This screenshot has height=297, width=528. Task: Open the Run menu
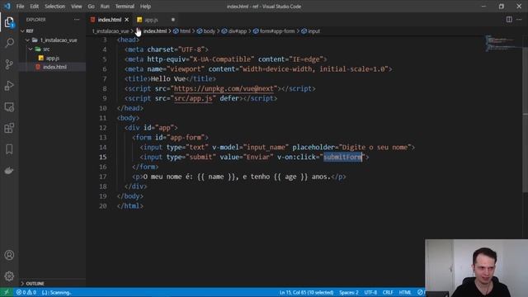105,7
